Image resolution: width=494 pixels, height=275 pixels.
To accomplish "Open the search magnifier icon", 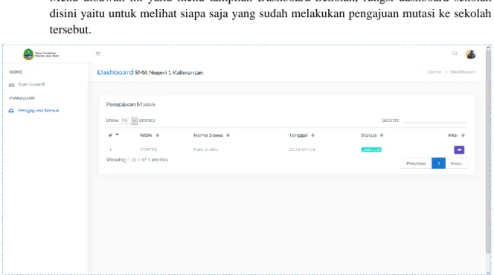I will click(x=455, y=54).
